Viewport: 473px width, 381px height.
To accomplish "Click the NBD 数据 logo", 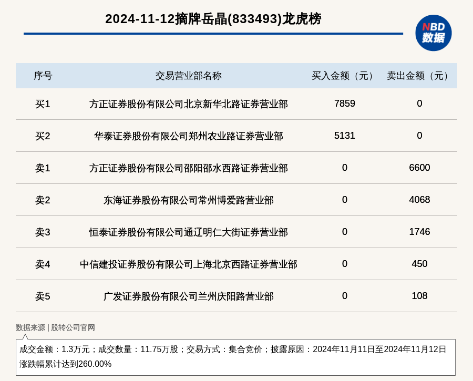I will click(434, 33).
